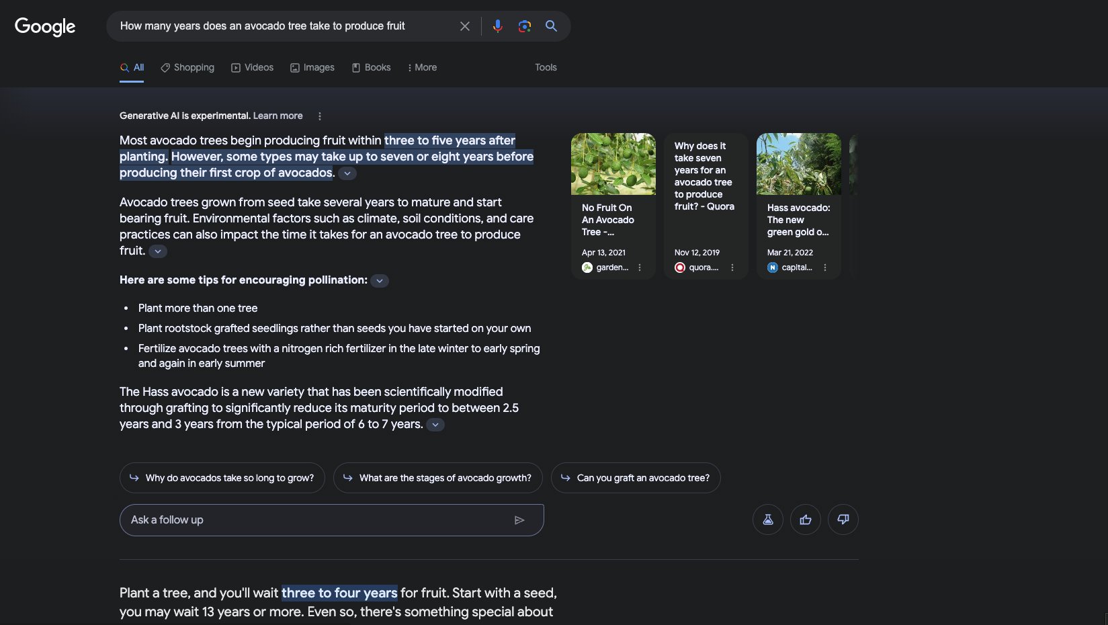
Task: Click the capital source favicon
Action: 773,267
